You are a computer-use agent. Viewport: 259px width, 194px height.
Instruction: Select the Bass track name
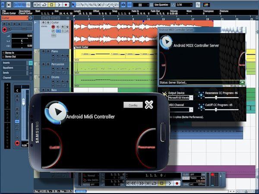(x=54, y=90)
